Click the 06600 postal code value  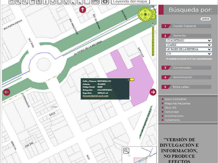click(x=100, y=87)
